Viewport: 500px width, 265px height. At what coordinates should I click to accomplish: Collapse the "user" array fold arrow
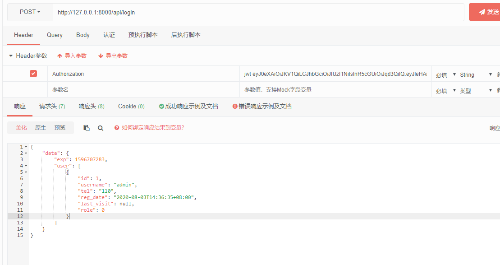(26, 166)
